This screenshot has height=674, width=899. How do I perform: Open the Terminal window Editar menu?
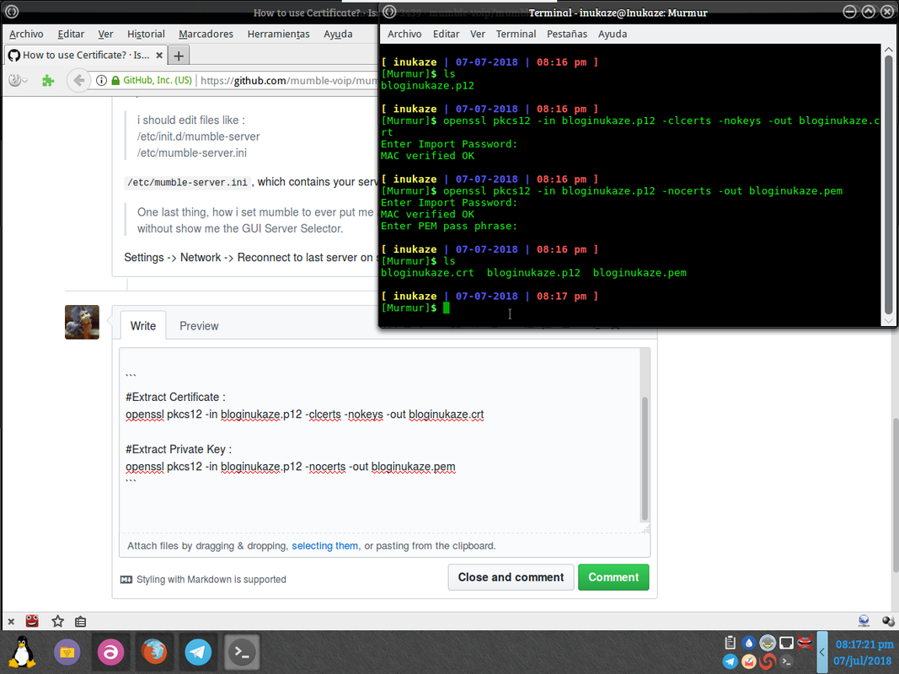click(446, 34)
